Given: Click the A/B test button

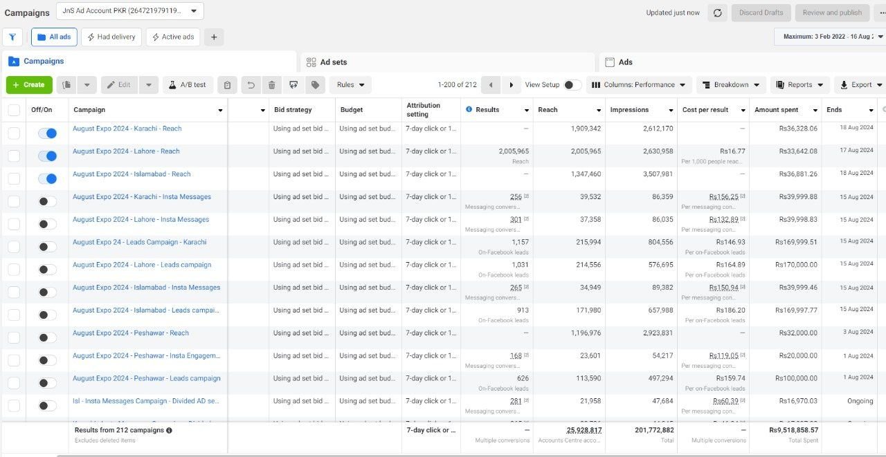Looking at the screenshot, I should 188,85.
